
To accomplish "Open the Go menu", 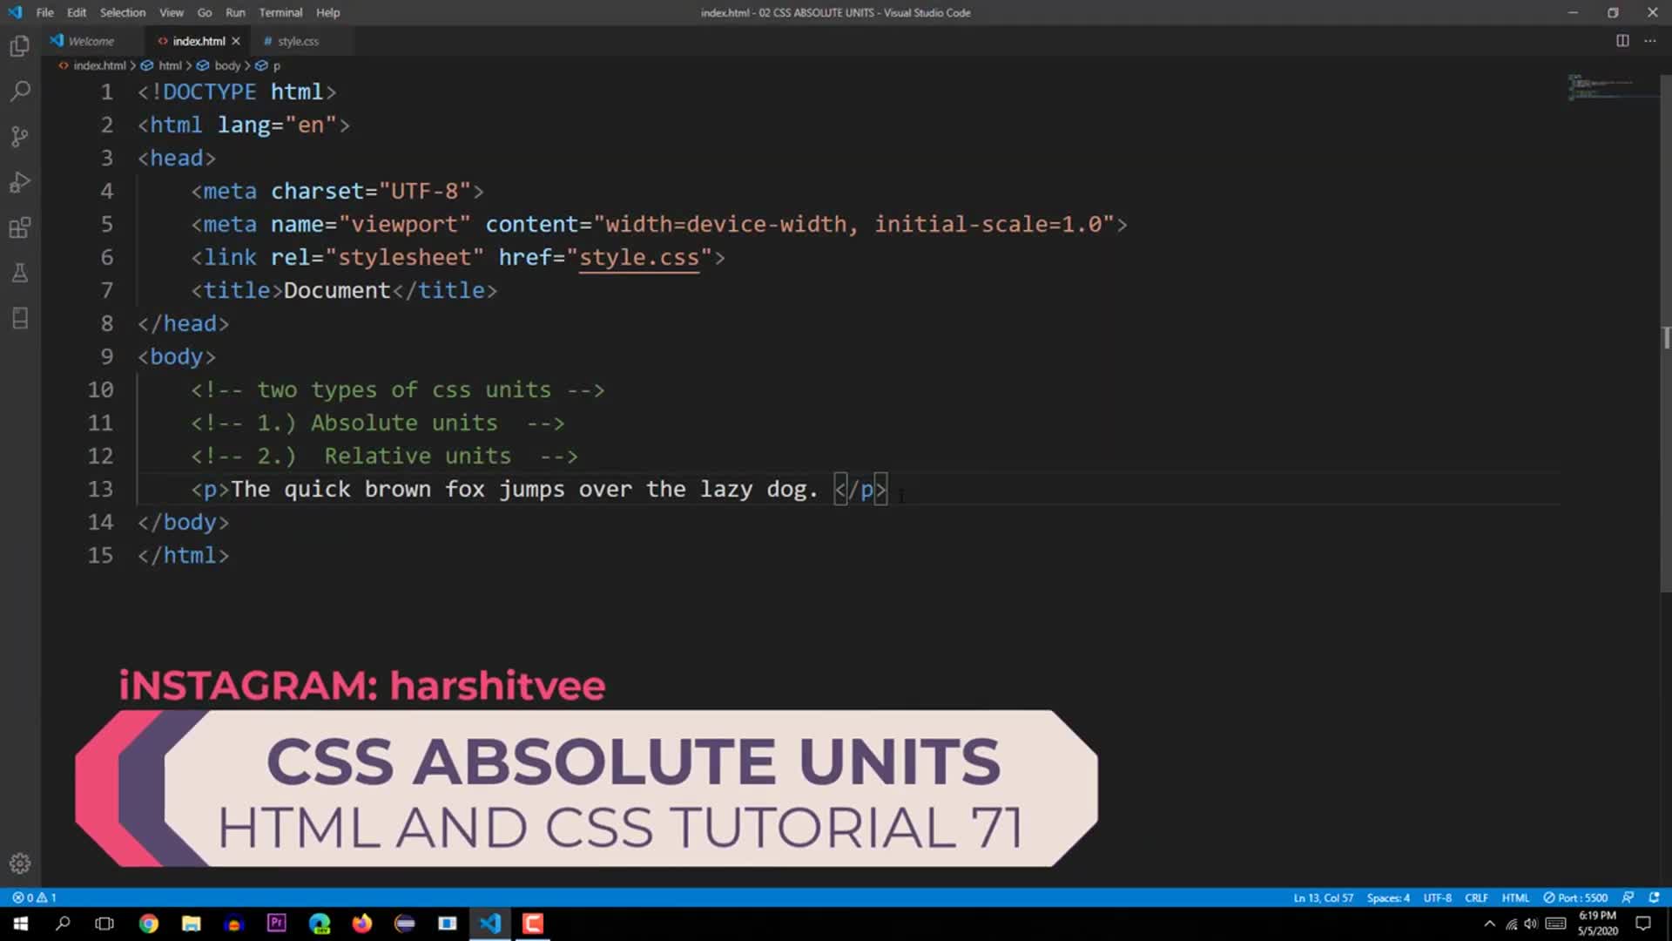I will point(205,12).
